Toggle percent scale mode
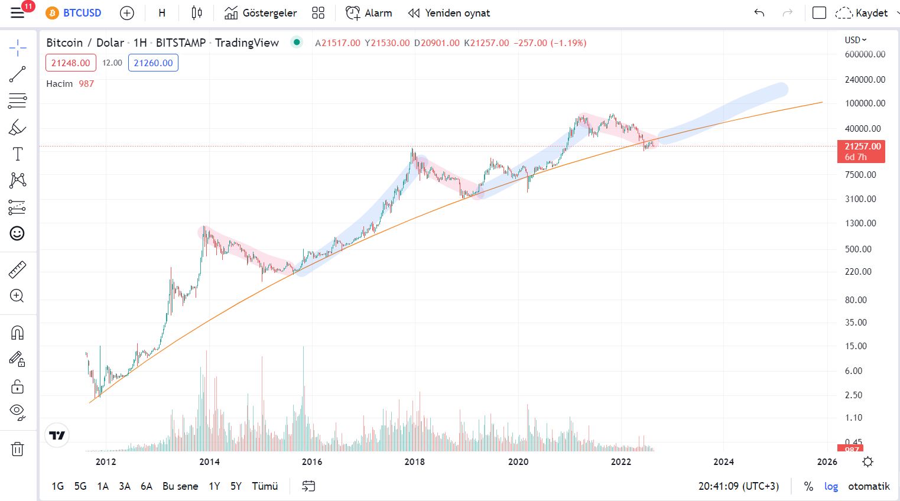This screenshot has height=501, width=900. coord(808,486)
